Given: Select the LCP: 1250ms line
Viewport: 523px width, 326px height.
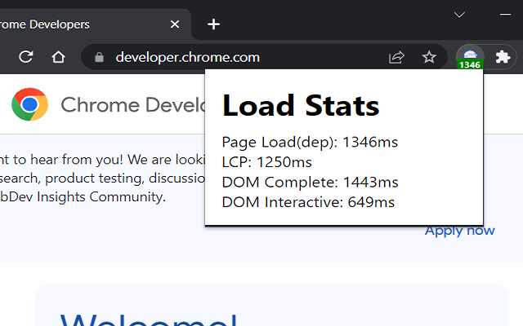Looking at the screenshot, I should (267, 162).
